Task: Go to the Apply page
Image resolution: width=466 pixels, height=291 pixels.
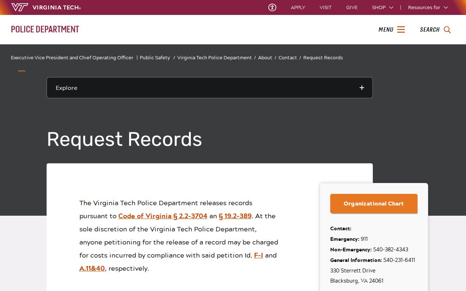Action: click(x=298, y=7)
